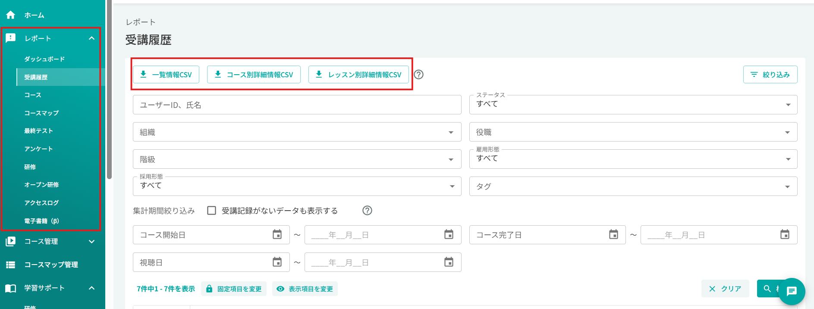
Task: Click コース完了日 end date field
Action: [x=719, y=235]
